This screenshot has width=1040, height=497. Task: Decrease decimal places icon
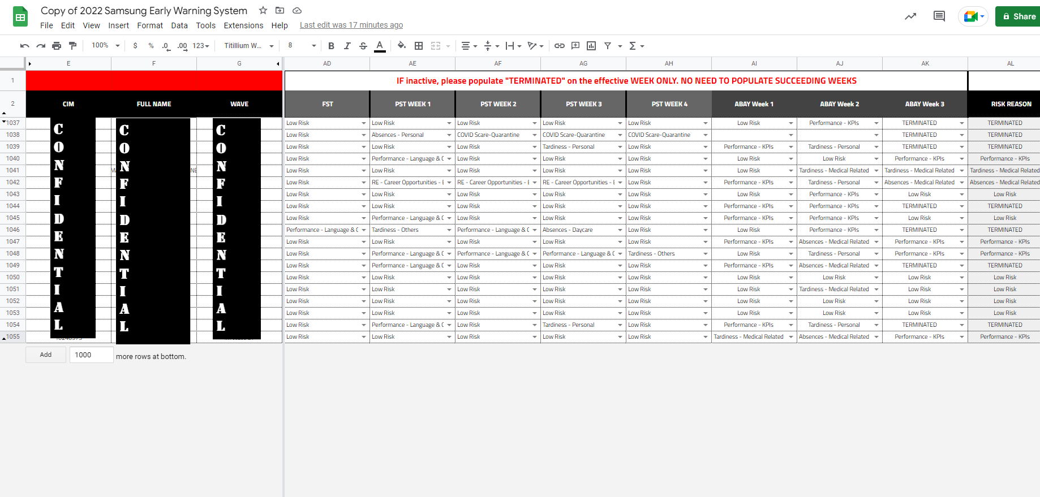point(166,46)
